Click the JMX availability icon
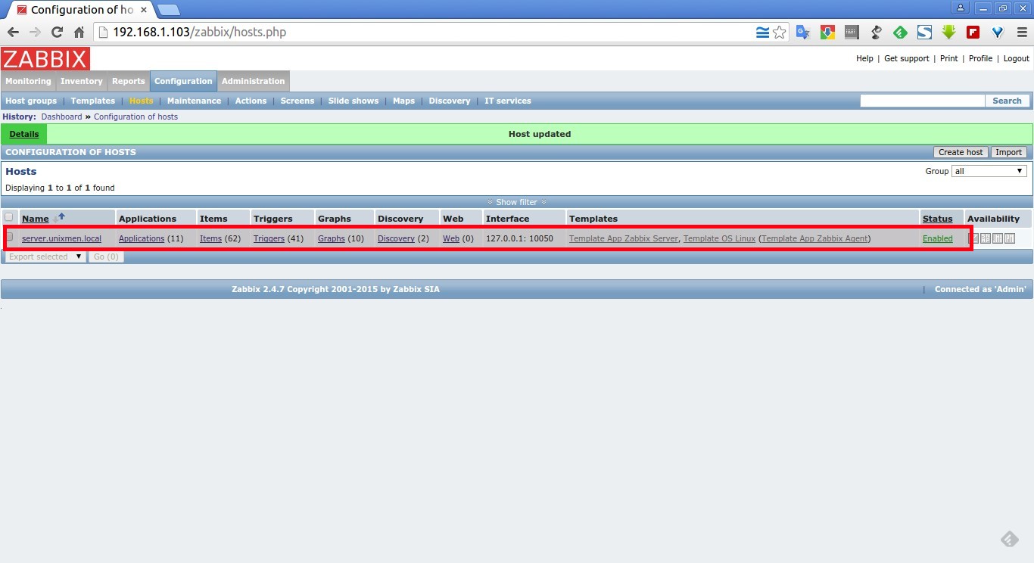This screenshot has width=1034, height=563. pyautogui.click(x=998, y=238)
